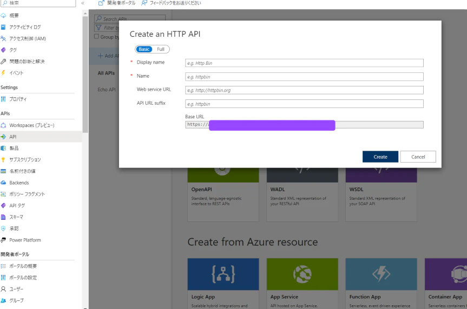Select the 承認 shield icon
467x309 pixels.
[3, 229]
